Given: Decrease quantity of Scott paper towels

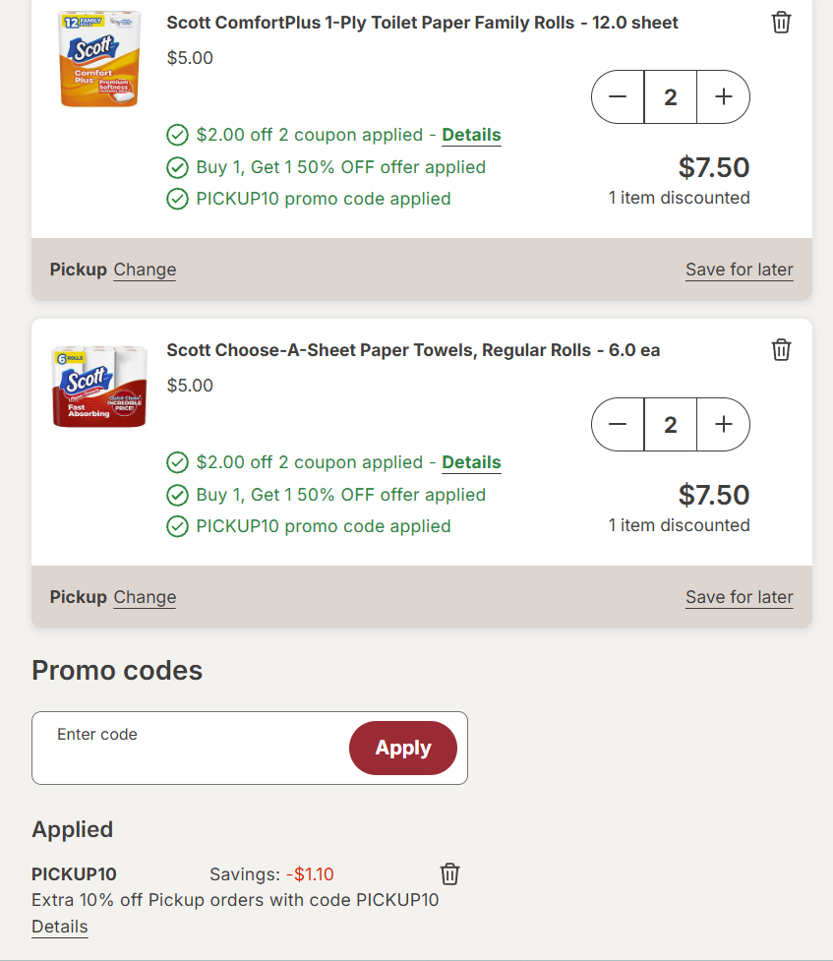Looking at the screenshot, I should pyautogui.click(x=618, y=424).
